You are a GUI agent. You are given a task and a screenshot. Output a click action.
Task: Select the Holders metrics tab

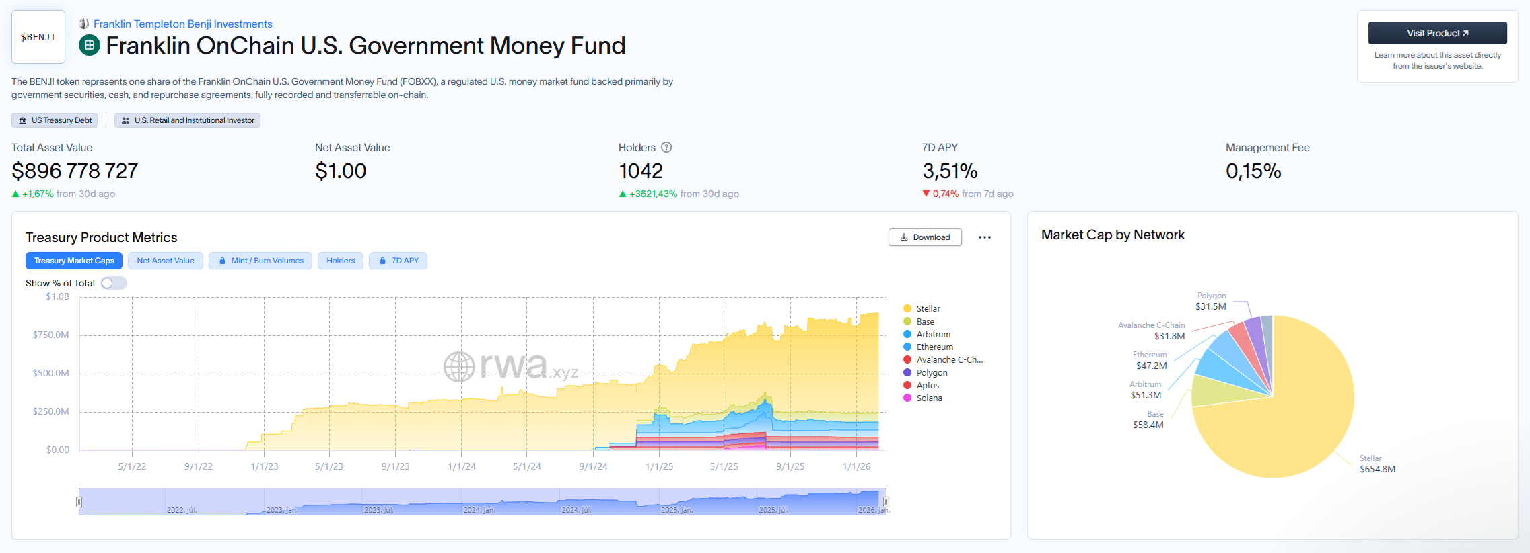[x=341, y=261]
